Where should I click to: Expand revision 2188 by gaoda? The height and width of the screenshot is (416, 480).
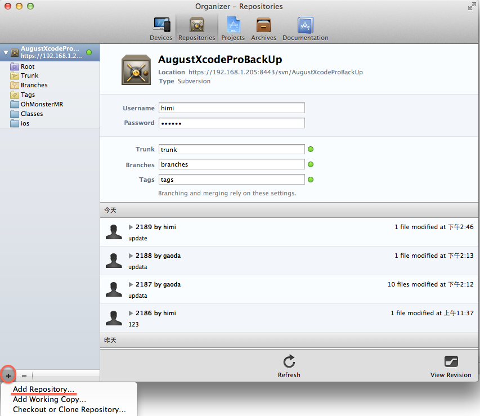pyautogui.click(x=131, y=256)
